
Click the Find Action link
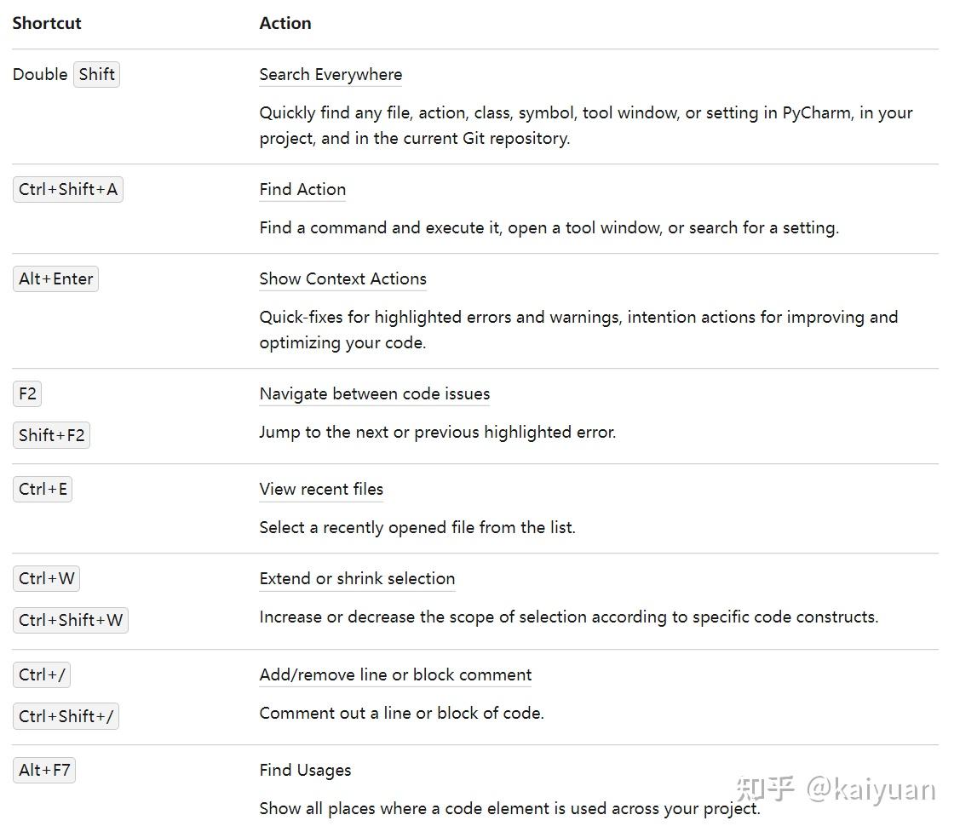(302, 190)
